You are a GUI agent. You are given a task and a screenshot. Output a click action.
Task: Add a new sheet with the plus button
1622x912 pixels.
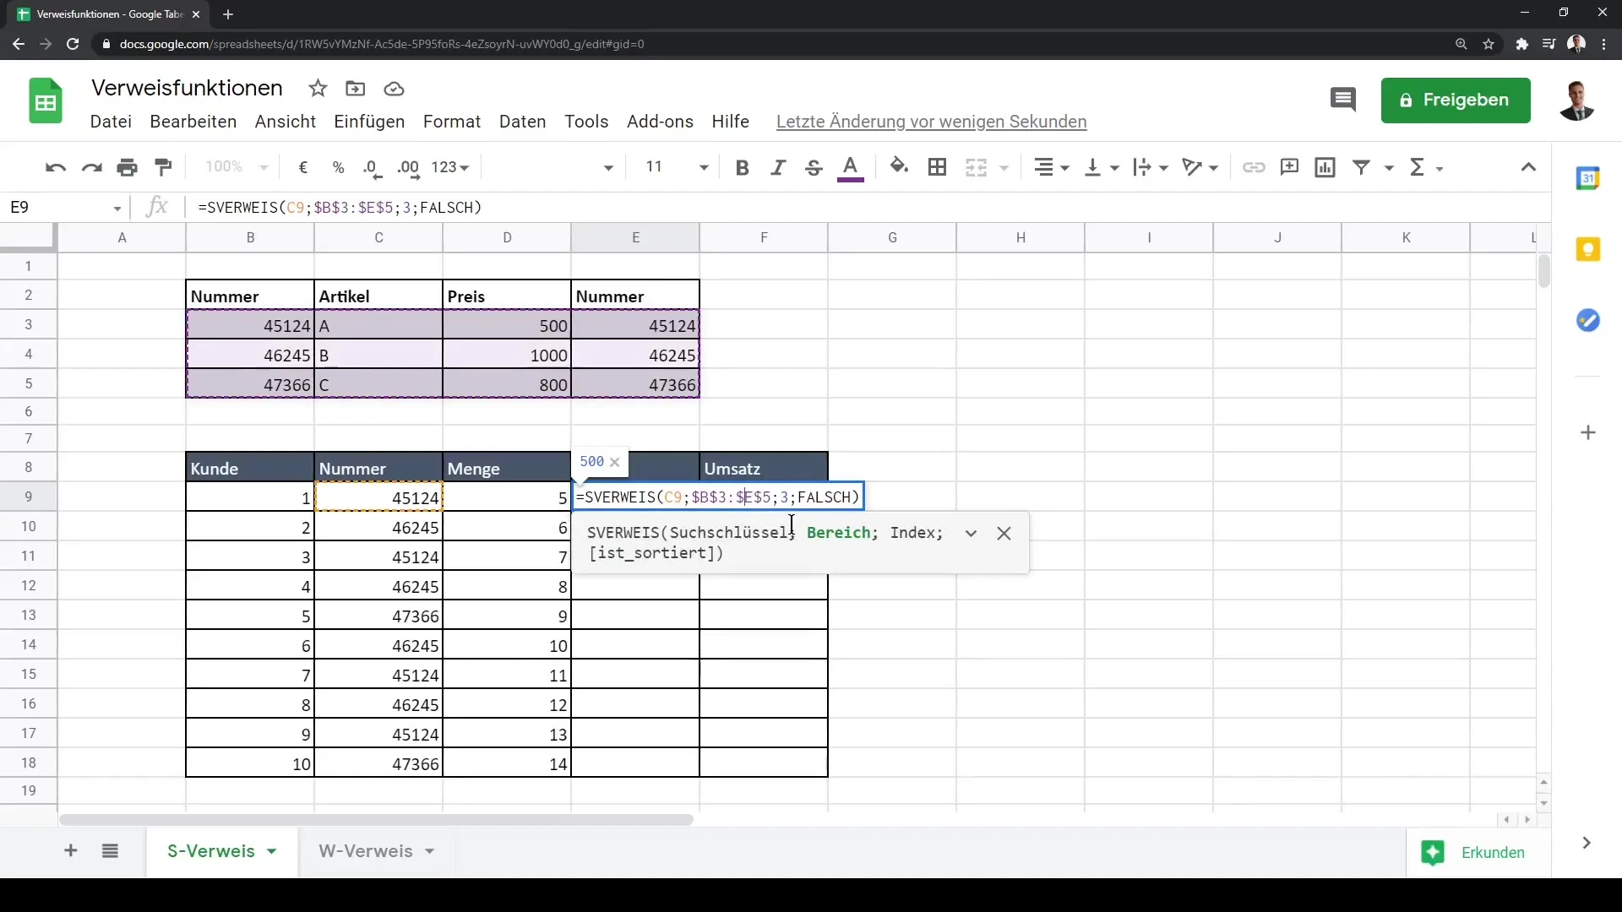(71, 851)
